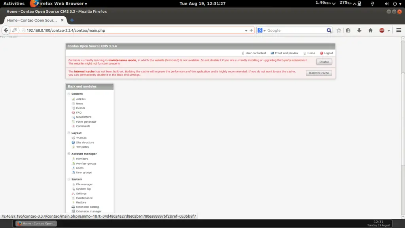
Task: Open the system power menu arrow
Action: pyautogui.click(x=400, y=4)
